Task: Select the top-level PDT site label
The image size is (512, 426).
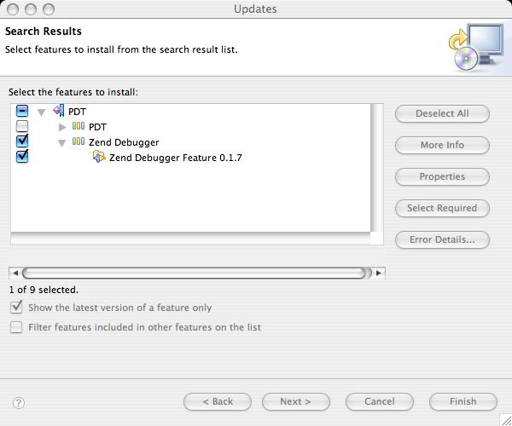Action: 77,112
